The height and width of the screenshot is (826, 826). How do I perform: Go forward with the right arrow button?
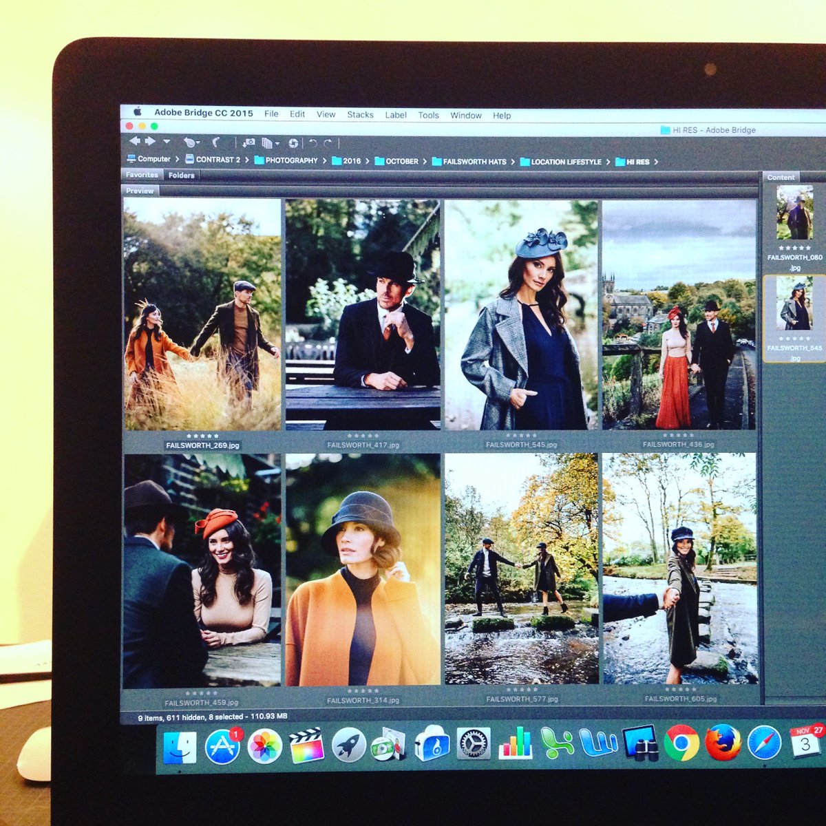coord(150,141)
